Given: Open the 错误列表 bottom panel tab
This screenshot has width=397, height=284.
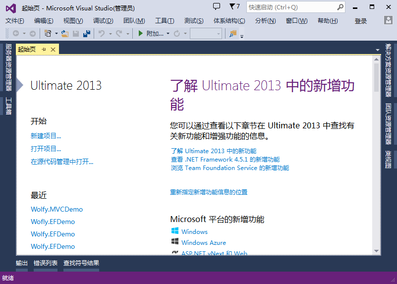Looking at the screenshot, I should point(46,263).
